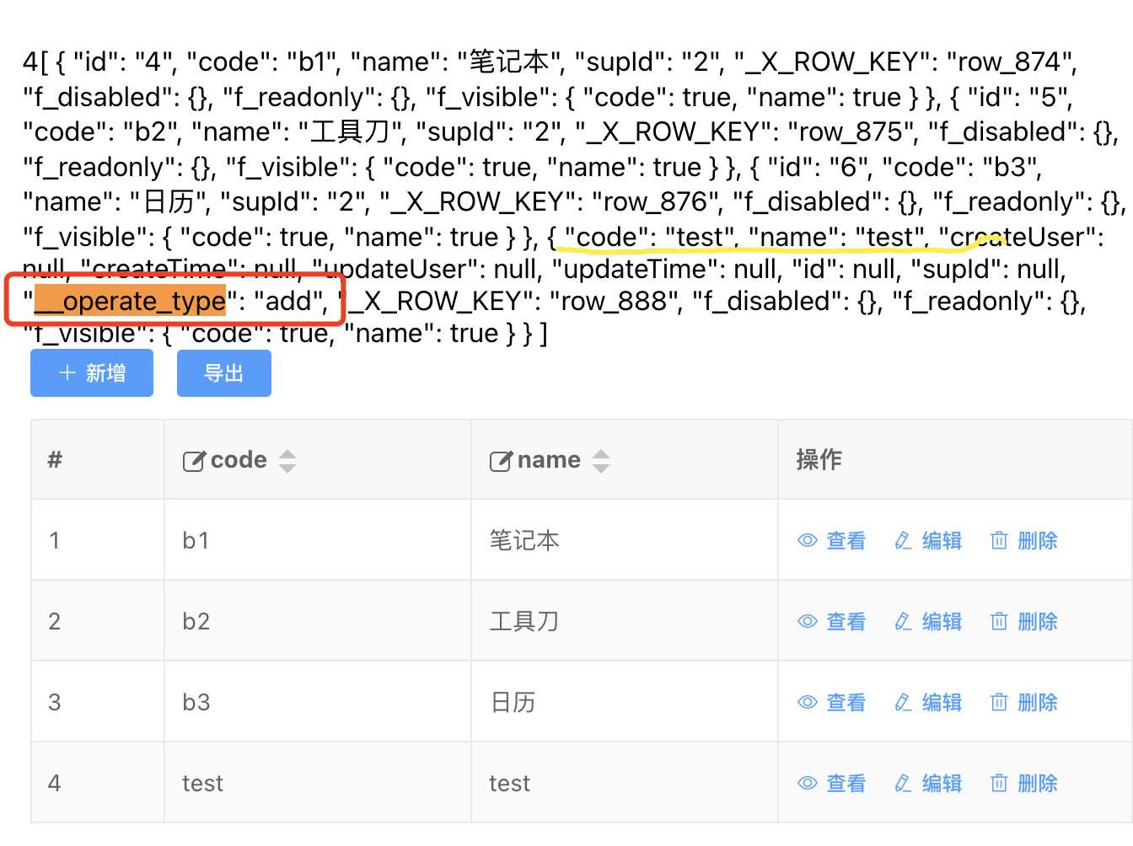This screenshot has height=846, width=1133.
Task: Click the eye icon in the b1 row
Action: click(x=808, y=541)
